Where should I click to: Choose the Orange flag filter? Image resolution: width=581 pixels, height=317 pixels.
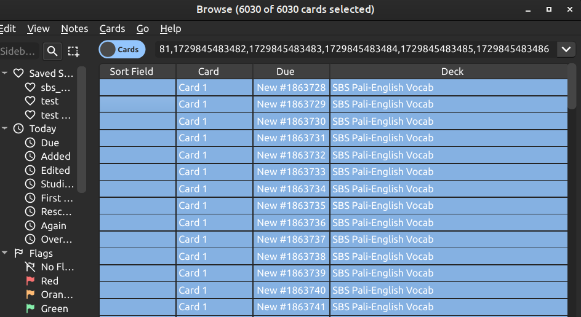[x=56, y=295]
